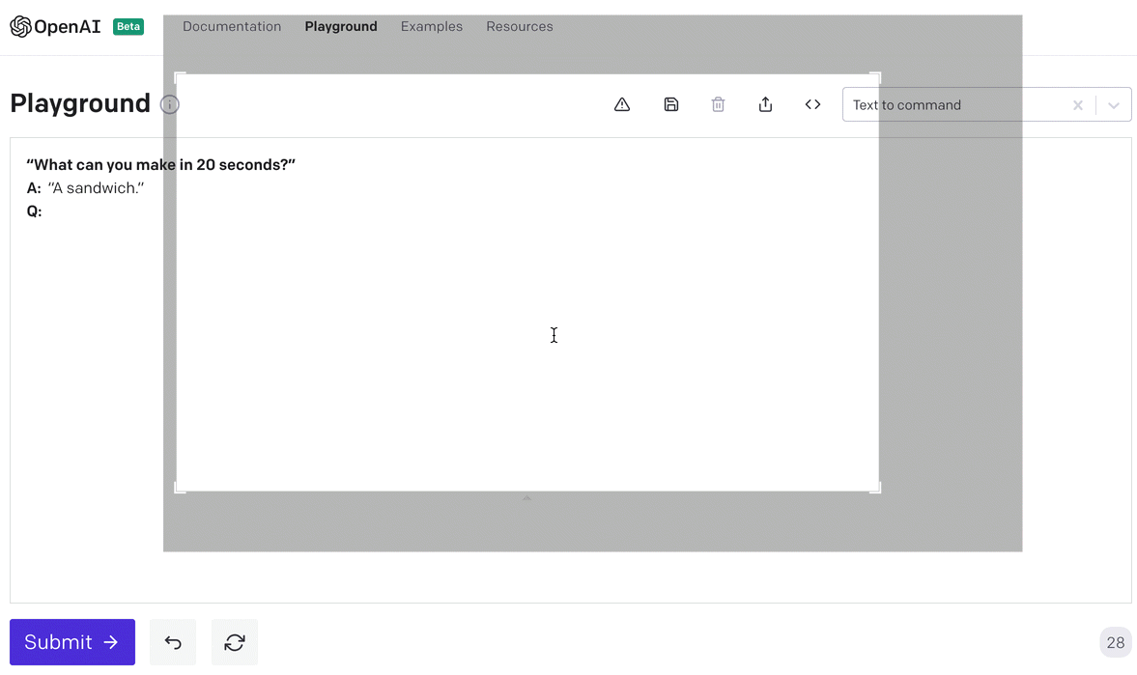
Task: Open the Documentation tab
Action: (232, 27)
